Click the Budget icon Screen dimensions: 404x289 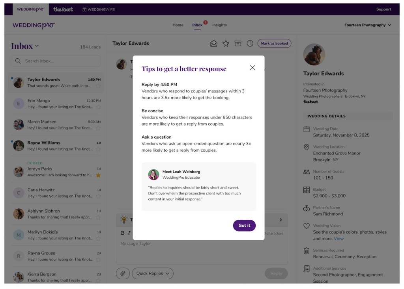point(307,190)
